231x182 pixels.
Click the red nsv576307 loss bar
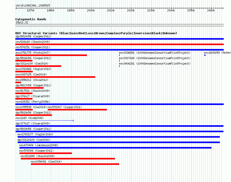click(x=77, y=110)
